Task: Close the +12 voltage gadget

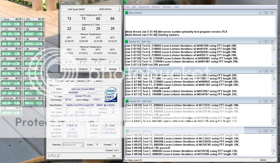Action: click(x=20, y=49)
